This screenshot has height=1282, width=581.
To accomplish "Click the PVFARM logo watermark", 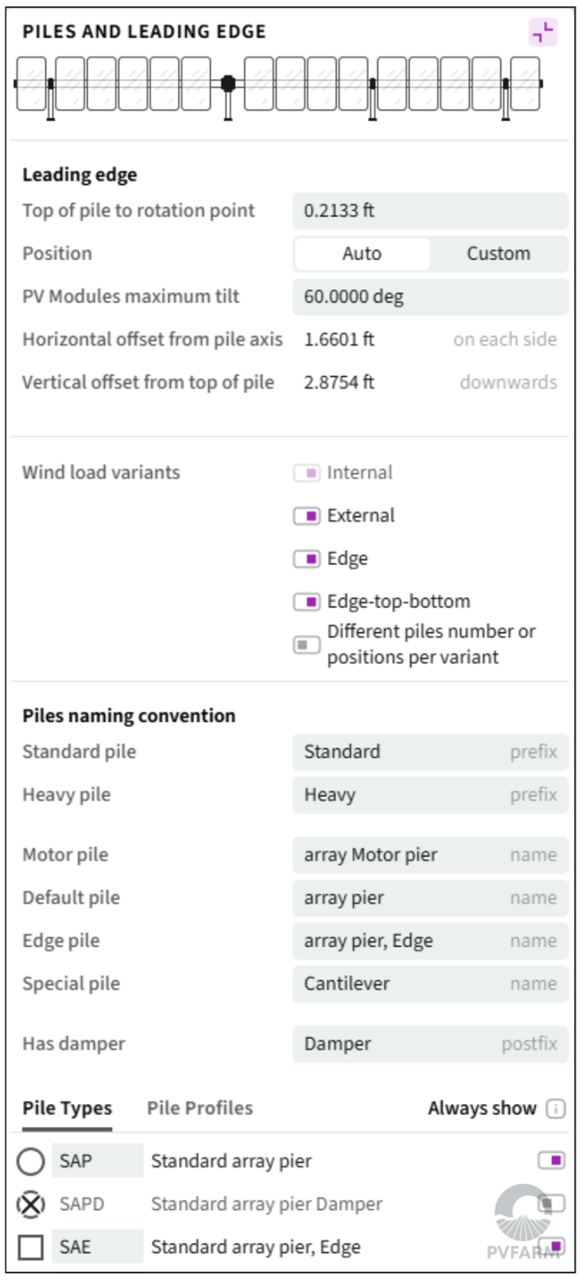I will tap(527, 1222).
